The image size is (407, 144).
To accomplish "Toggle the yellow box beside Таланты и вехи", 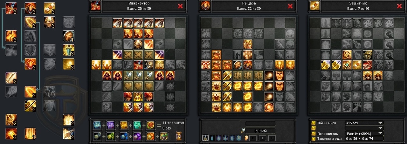I will [x=314, y=139].
